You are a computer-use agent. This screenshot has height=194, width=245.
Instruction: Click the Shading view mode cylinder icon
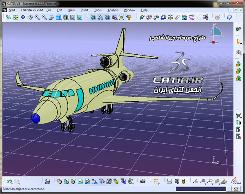pos(65,17)
